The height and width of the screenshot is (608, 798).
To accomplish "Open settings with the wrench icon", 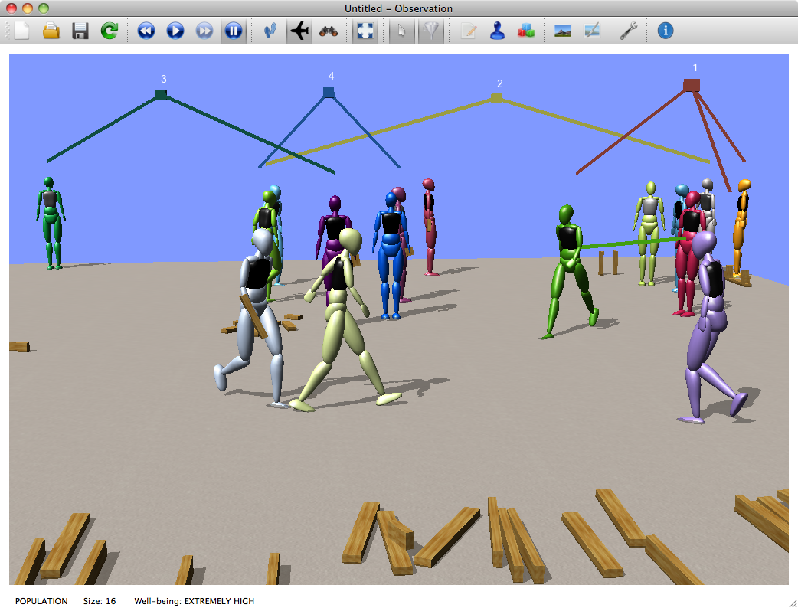I will coord(629,31).
